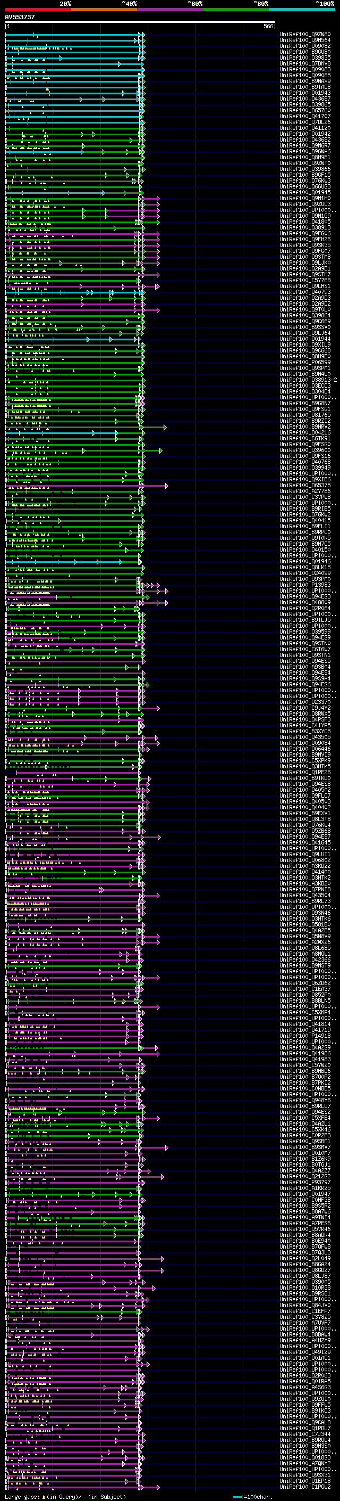Choose hit UniRef100_Q9LJK0
The image size is (340, 1501).
point(305,263)
